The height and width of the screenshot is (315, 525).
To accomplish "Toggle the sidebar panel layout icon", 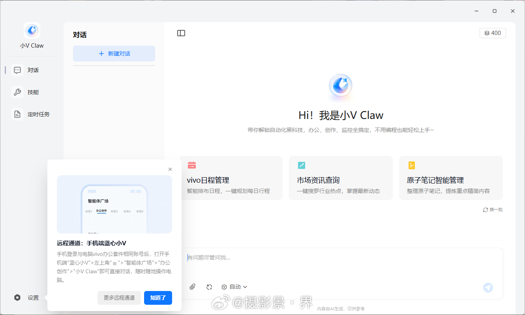I will [181, 33].
